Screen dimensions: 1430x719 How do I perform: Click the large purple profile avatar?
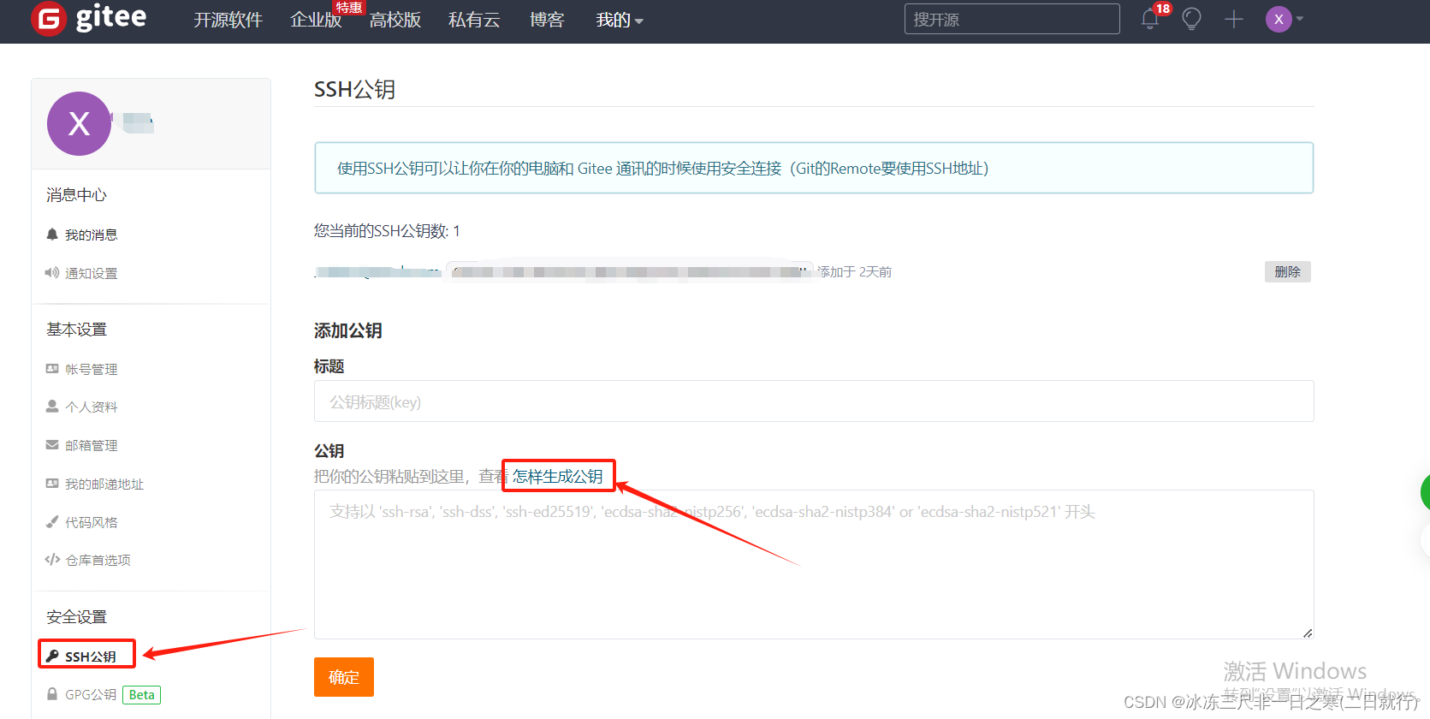(x=79, y=123)
